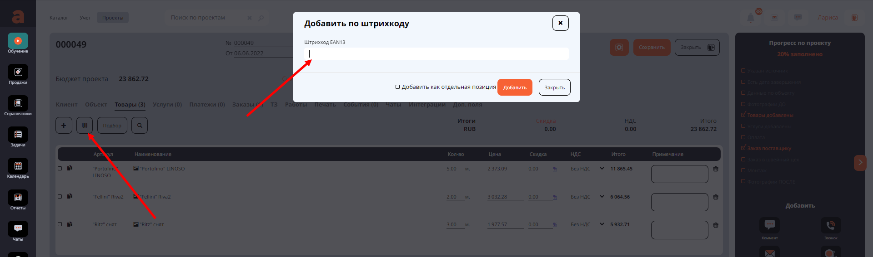Enable 'Добавить как отдельная позиция' checkbox
Screen dimensions: 873x257
pyautogui.click(x=398, y=87)
